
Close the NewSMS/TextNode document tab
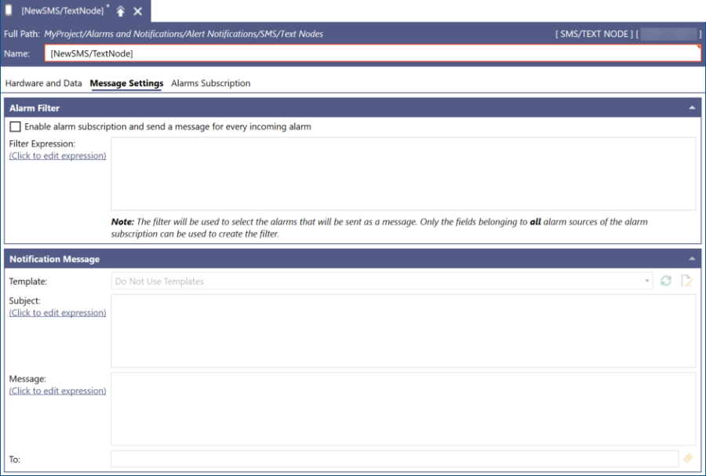[x=138, y=11]
